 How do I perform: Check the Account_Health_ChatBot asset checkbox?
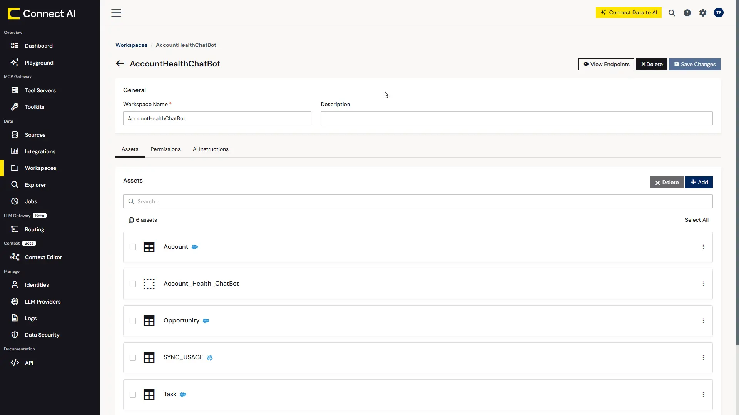(x=133, y=284)
